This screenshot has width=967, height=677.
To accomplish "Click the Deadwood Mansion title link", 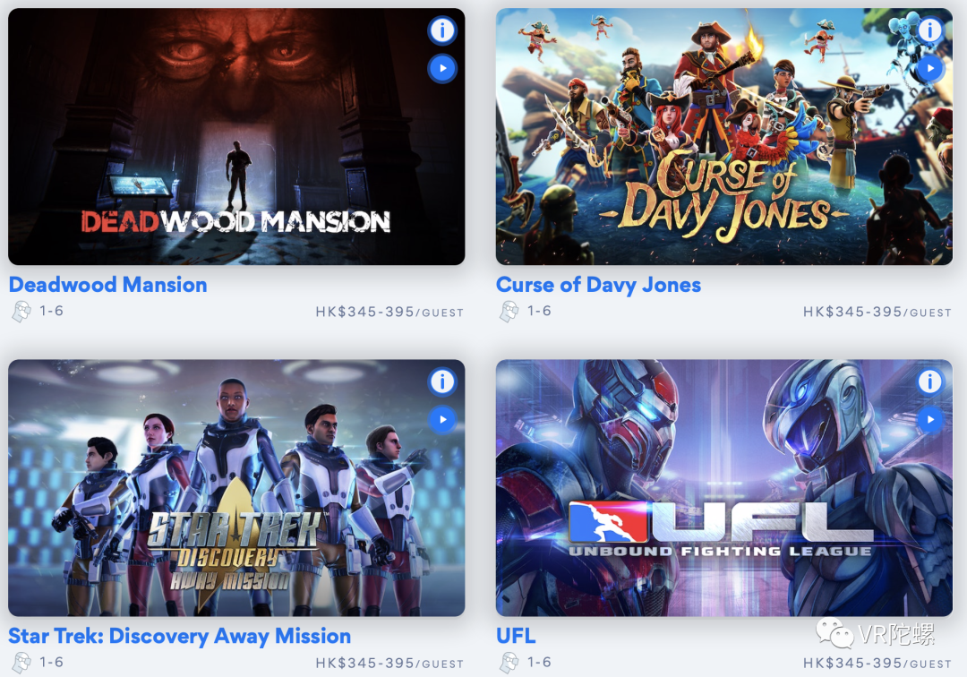I will 108,285.
